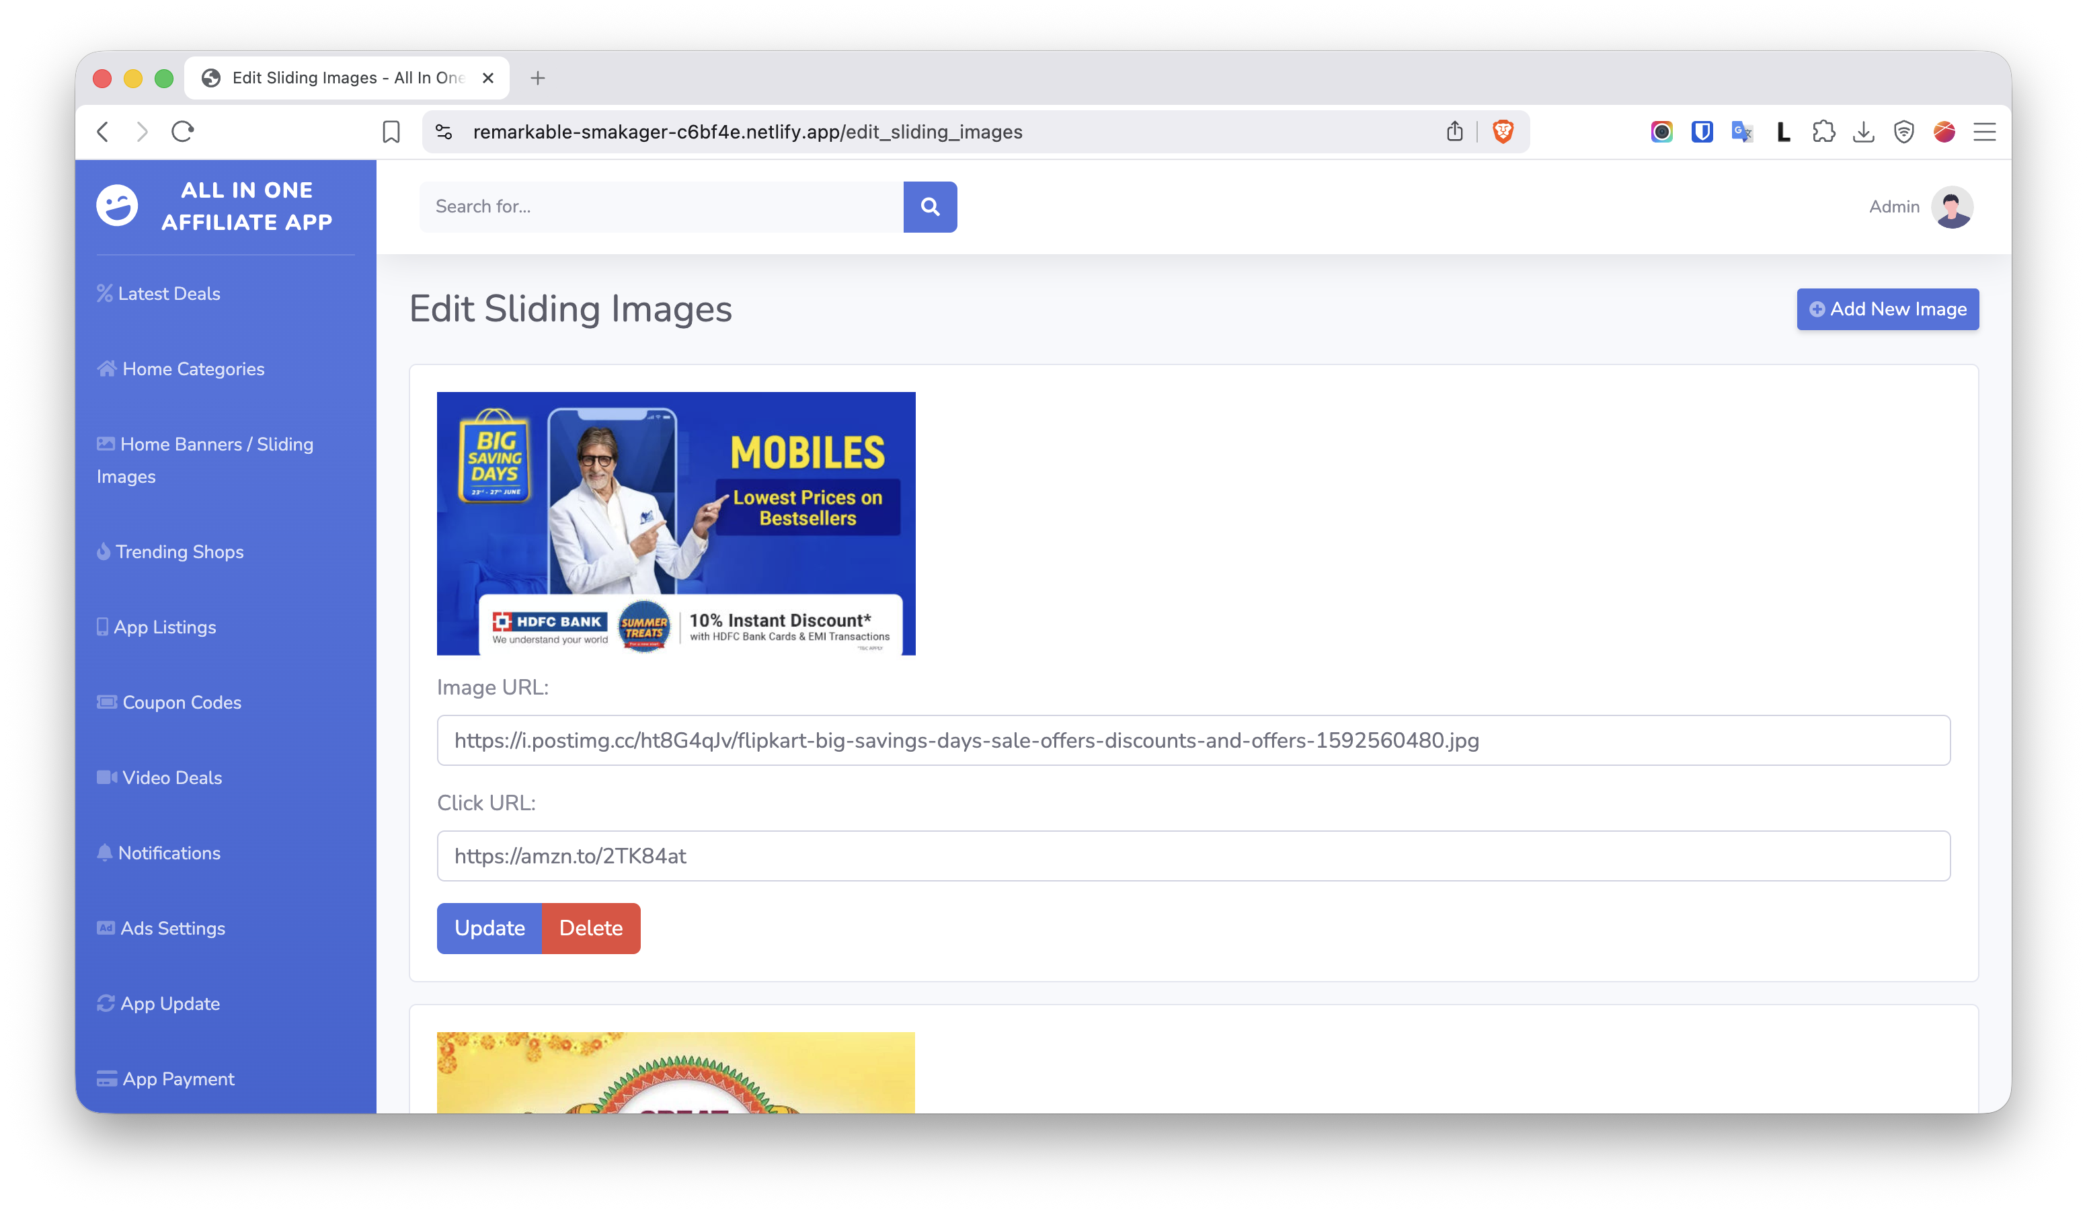Click the browser back arrow
Image resolution: width=2087 pixels, height=1213 pixels.
click(x=103, y=132)
